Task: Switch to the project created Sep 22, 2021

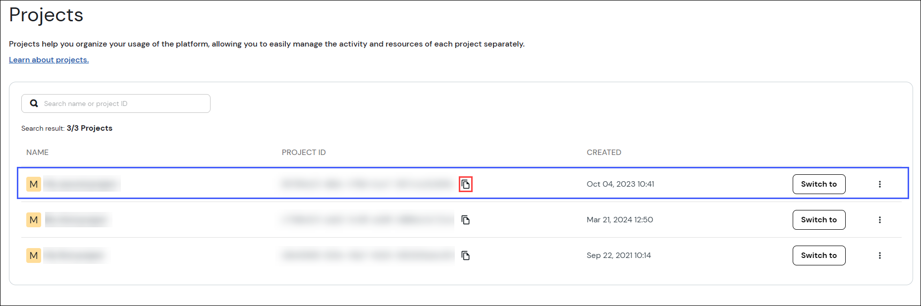Action: (x=818, y=255)
